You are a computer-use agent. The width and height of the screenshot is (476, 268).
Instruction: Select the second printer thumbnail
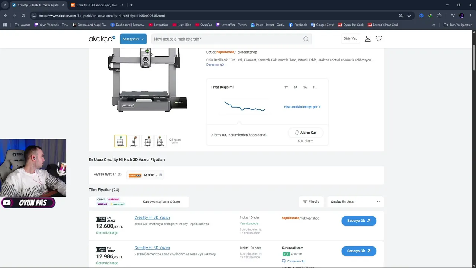click(x=134, y=141)
